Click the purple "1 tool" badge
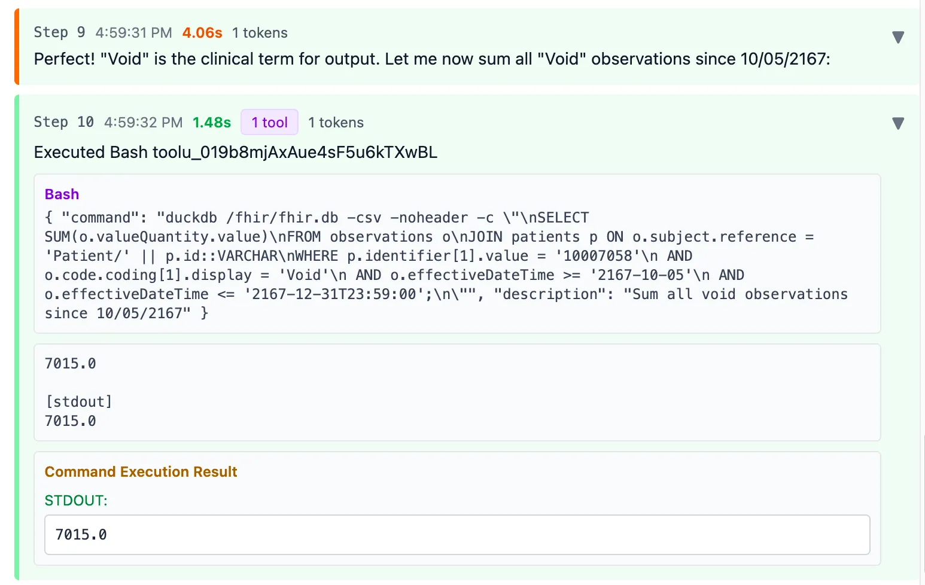This screenshot has height=585, width=925. tap(269, 123)
